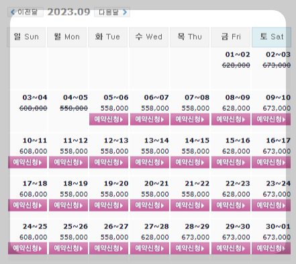Screen dimensions: 296x264
Task: Request reservation for 28~29
Action: 190,248
